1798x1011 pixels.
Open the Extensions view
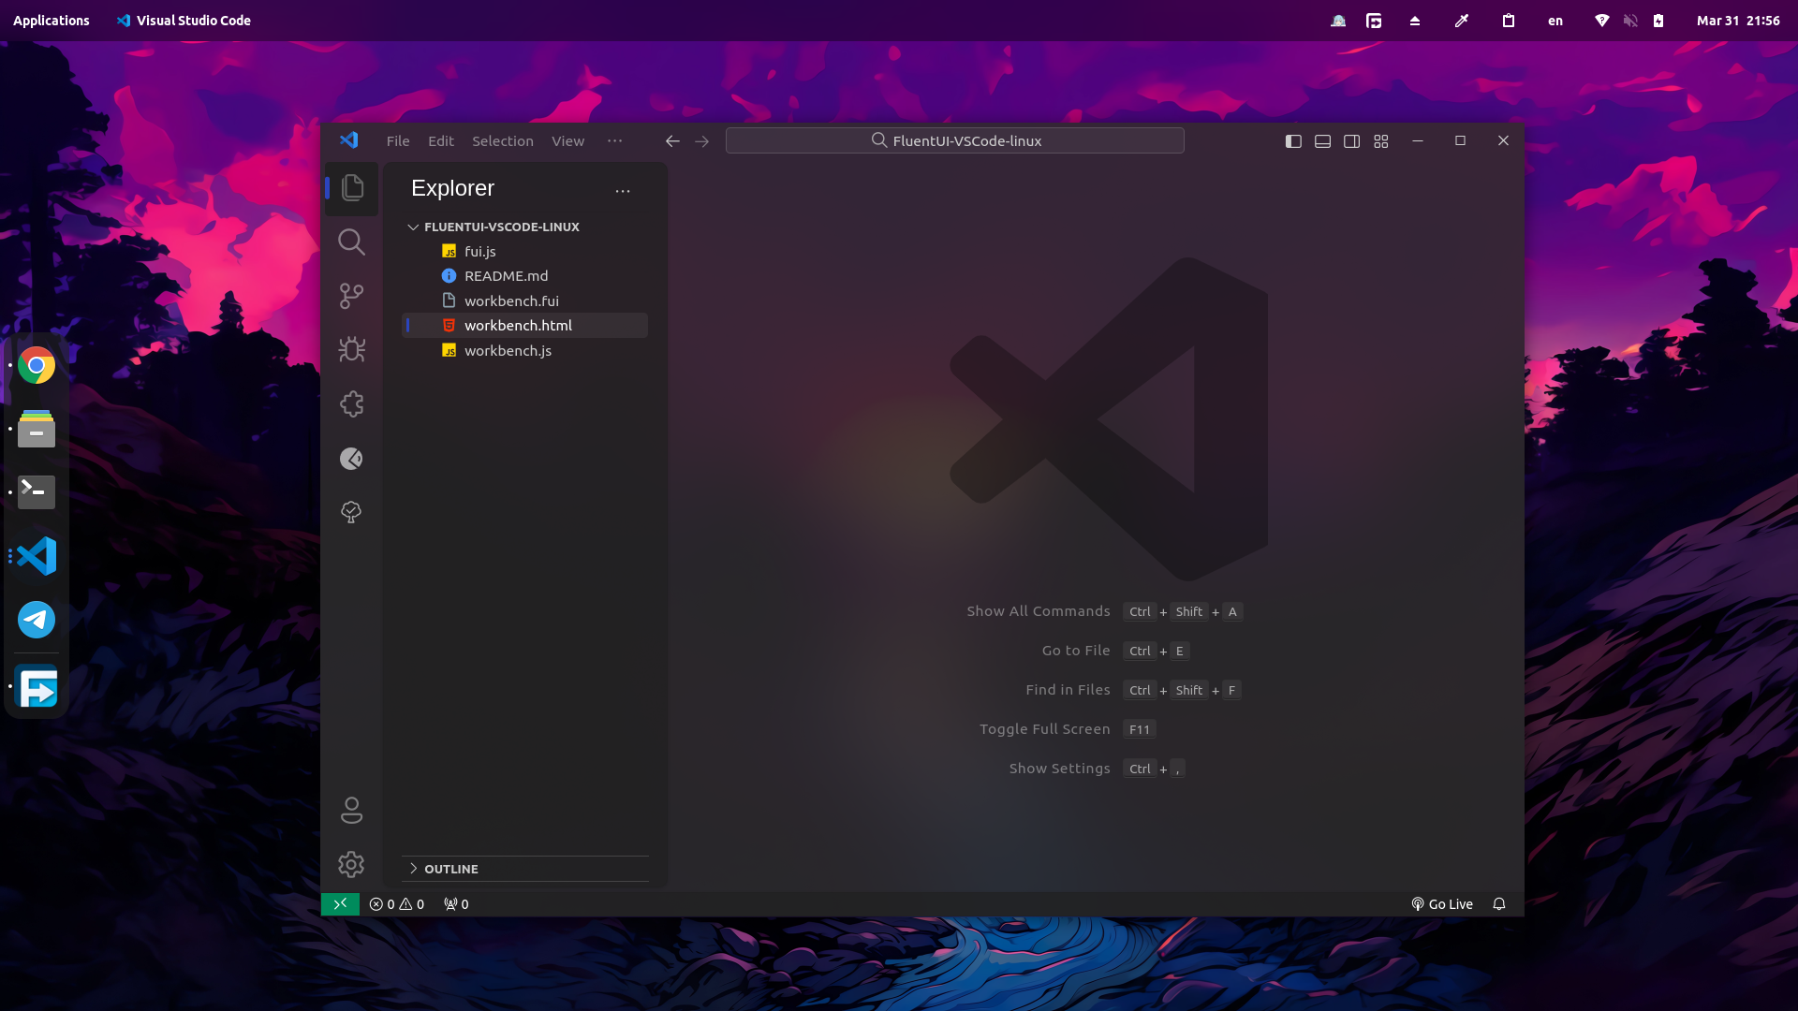coord(351,403)
